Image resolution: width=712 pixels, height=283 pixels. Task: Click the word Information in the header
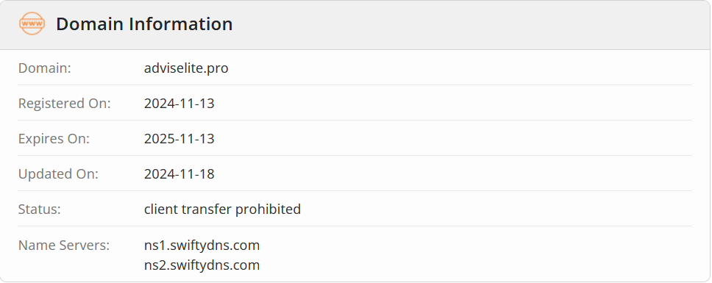pyautogui.click(x=181, y=24)
